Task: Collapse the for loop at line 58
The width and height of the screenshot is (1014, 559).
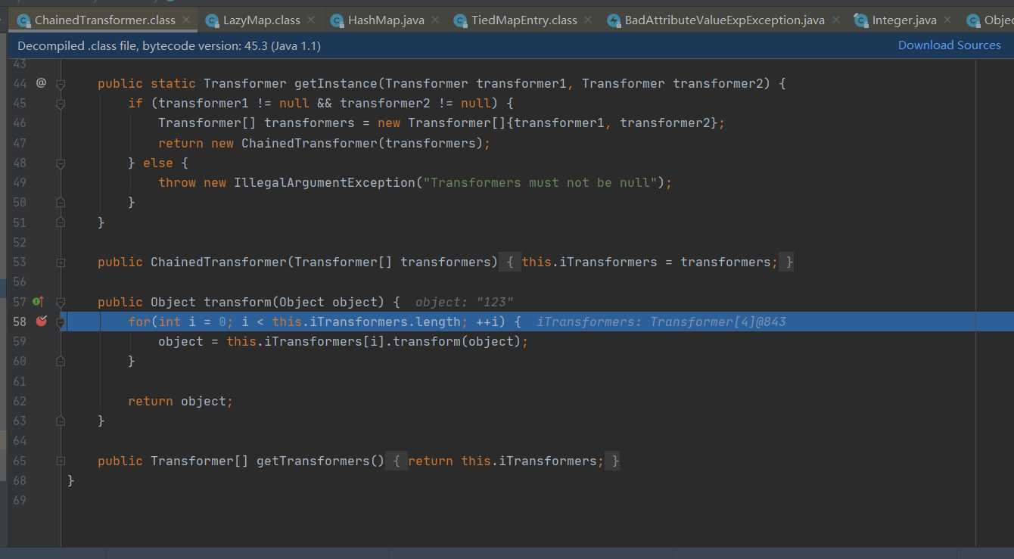Action: 61,321
